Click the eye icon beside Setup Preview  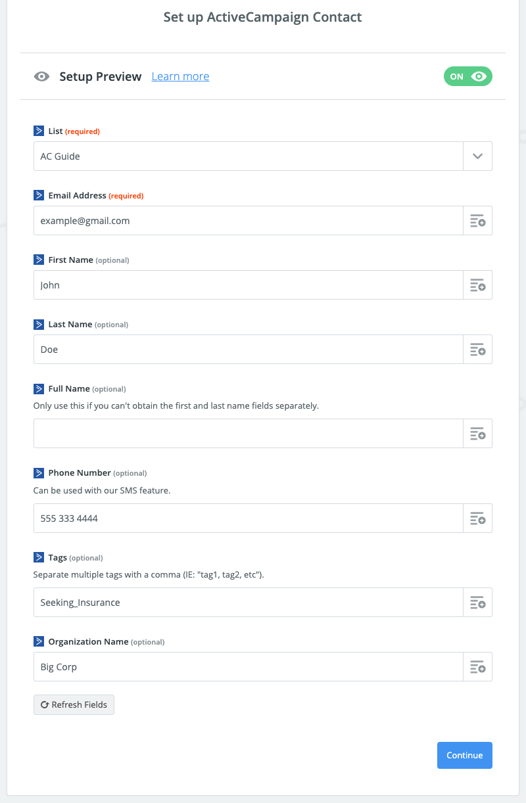[41, 77]
